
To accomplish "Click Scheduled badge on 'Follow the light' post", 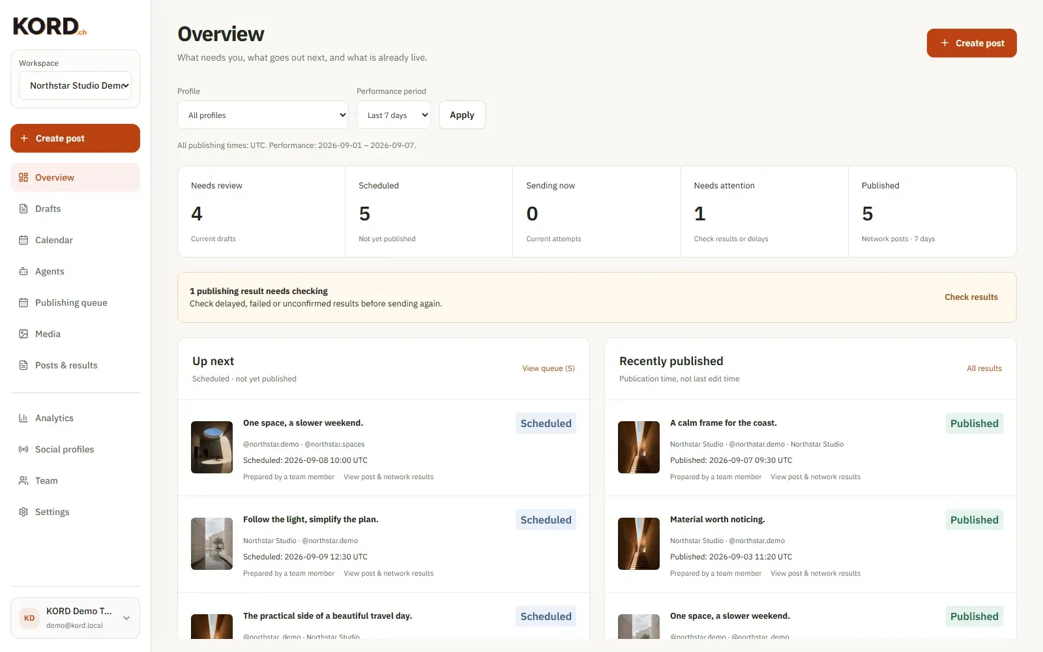I will pyautogui.click(x=546, y=520).
